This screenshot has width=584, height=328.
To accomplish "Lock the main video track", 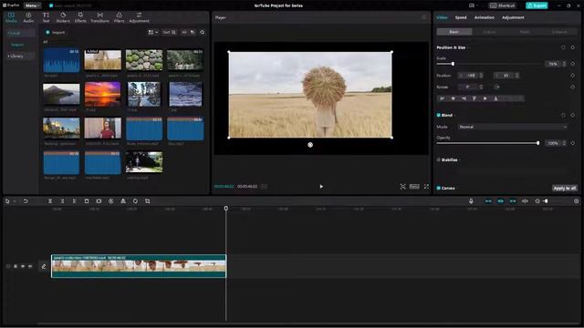I will pos(16,266).
